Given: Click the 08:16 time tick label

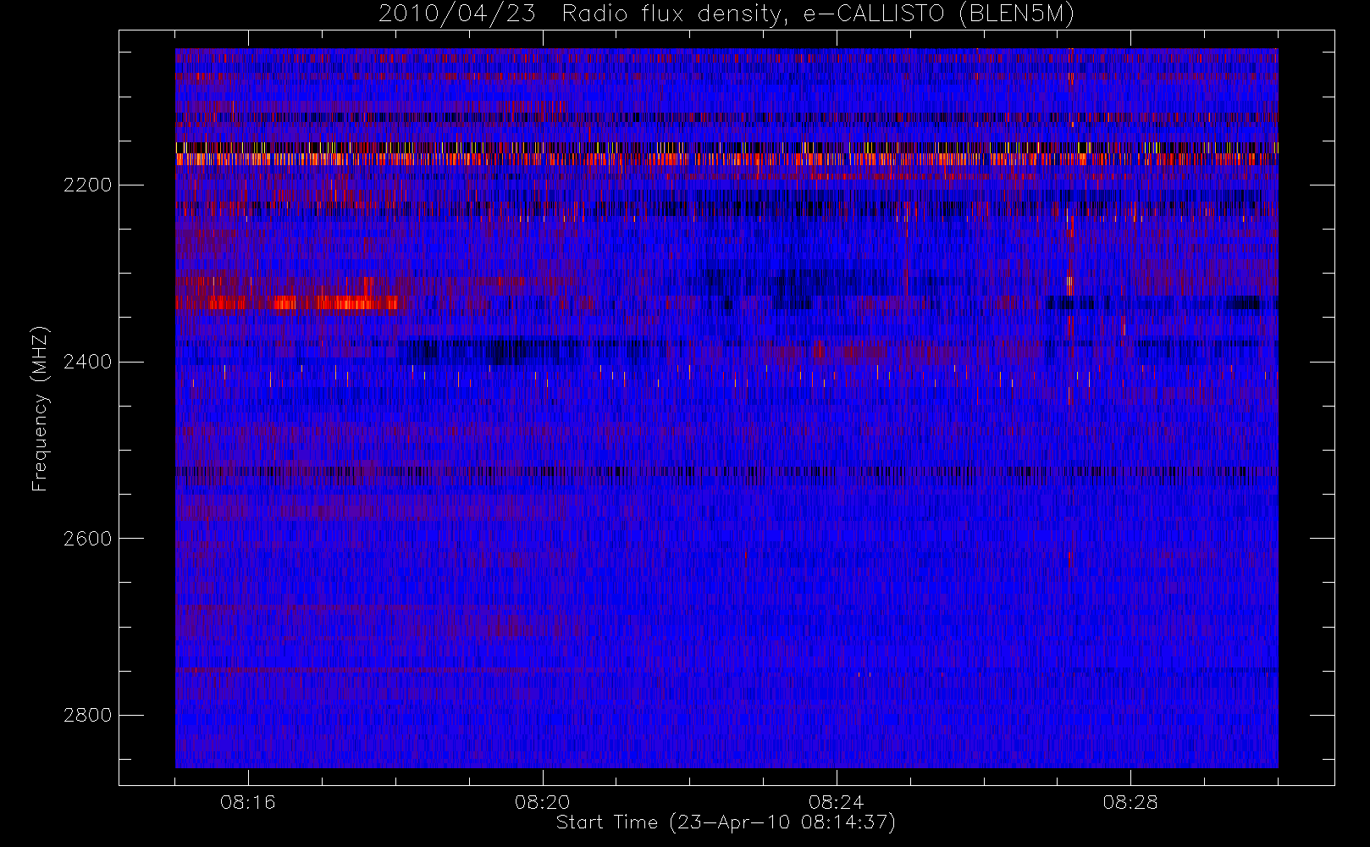Looking at the screenshot, I should 248,802.
